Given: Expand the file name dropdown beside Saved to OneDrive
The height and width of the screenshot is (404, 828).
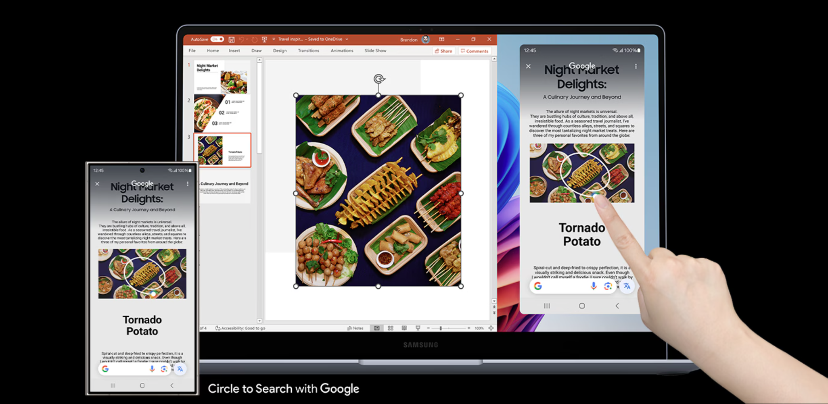Looking at the screenshot, I should coord(347,40).
